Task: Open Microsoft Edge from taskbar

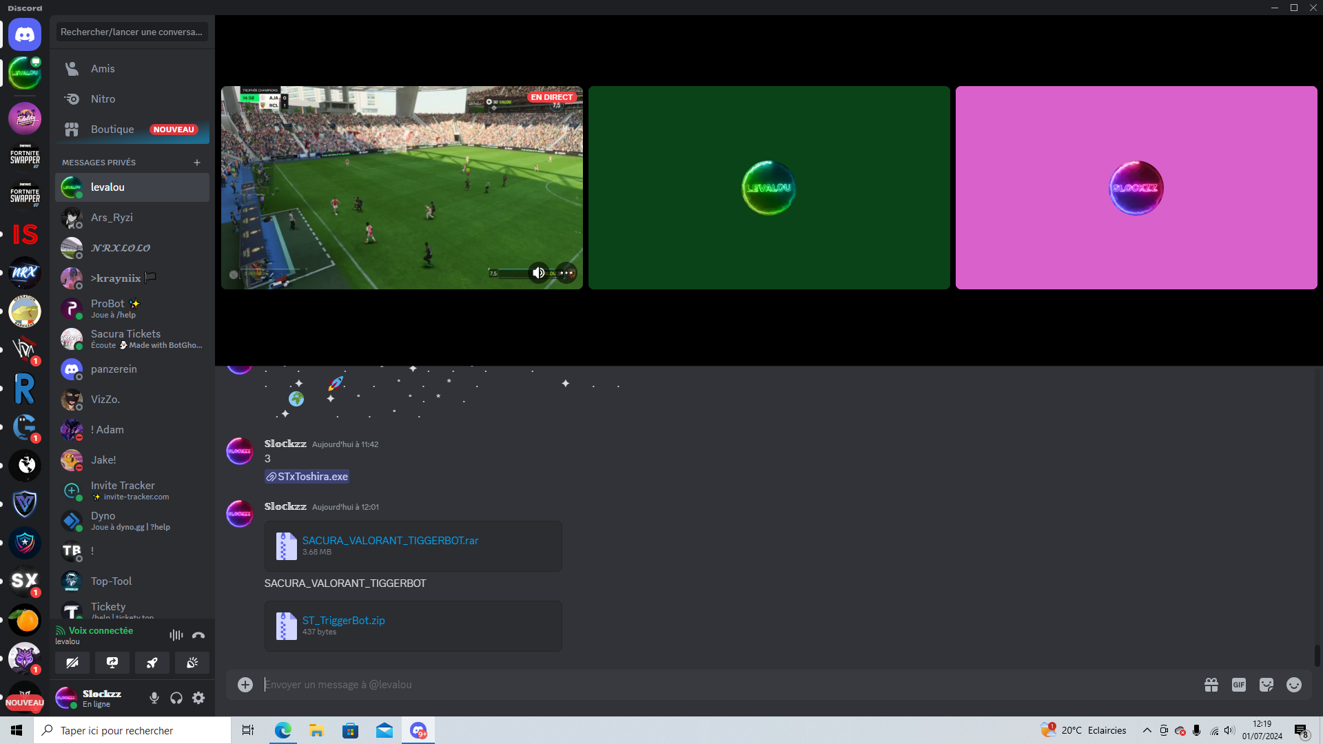Action: [283, 730]
